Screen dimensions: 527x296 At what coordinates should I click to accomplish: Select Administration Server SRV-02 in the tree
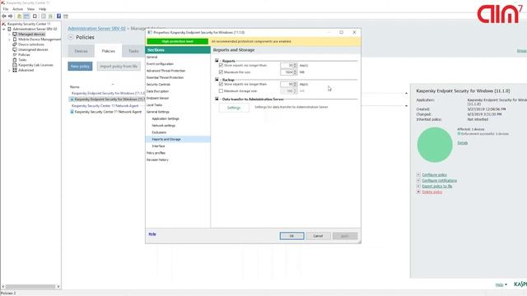click(x=35, y=29)
